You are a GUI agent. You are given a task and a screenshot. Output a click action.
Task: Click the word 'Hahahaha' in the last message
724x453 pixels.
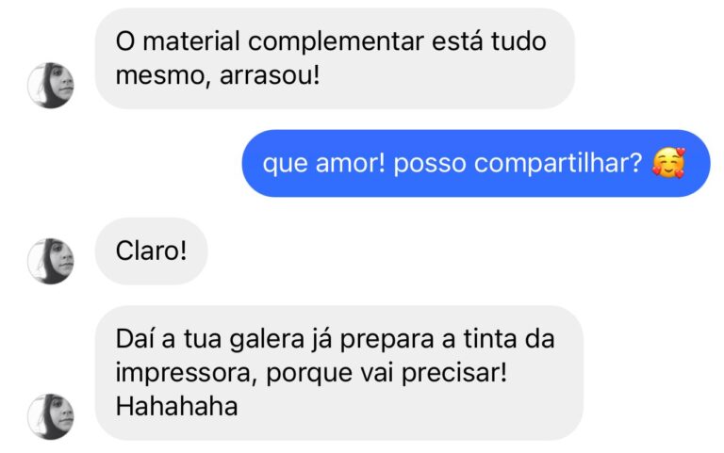coord(177,407)
